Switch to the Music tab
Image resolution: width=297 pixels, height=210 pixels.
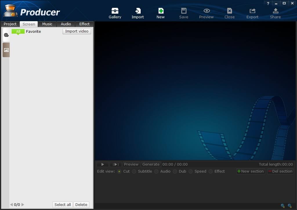point(47,24)
